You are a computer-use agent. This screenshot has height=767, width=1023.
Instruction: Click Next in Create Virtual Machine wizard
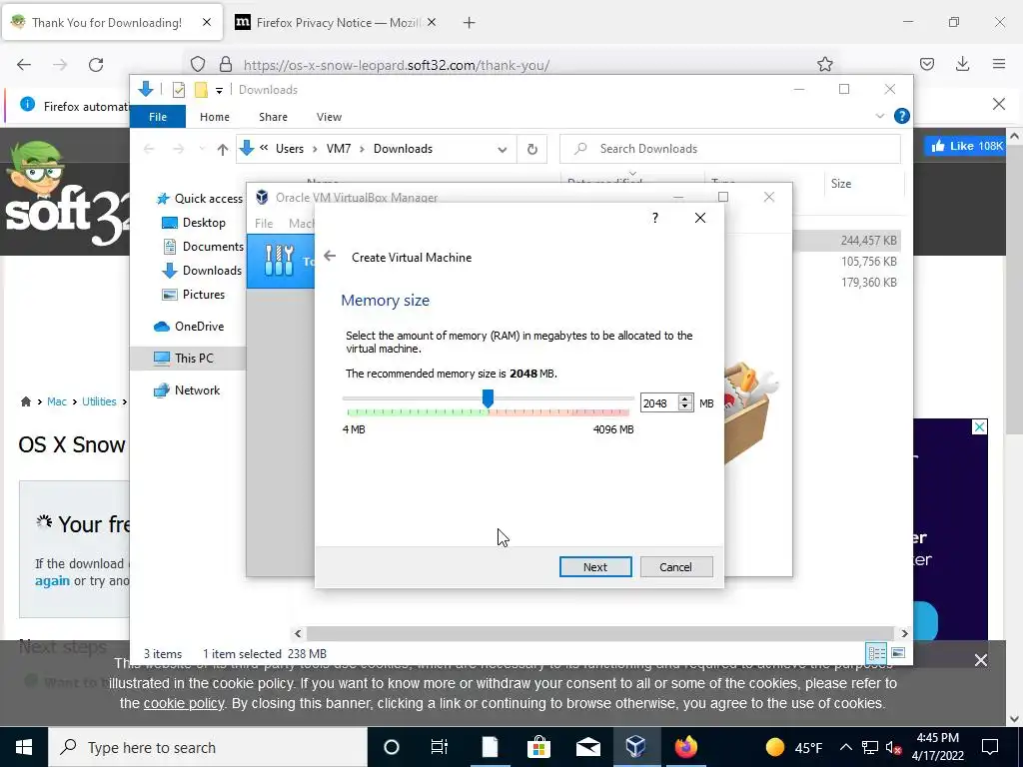point(595,567)
